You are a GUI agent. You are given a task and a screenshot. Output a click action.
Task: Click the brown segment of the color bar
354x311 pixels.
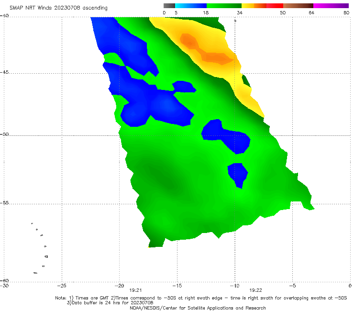click(298, 6)
